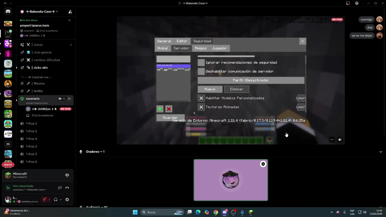Click green plus add server icon

[x=160, y=109]
